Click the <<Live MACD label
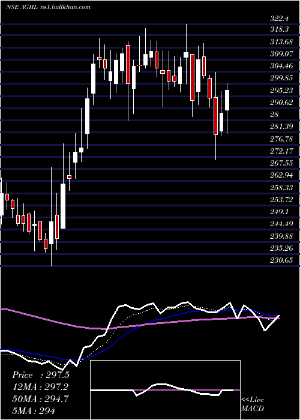The width and height of the screenshot is (300, 420). pyautogui.click(x=253, y=404)
